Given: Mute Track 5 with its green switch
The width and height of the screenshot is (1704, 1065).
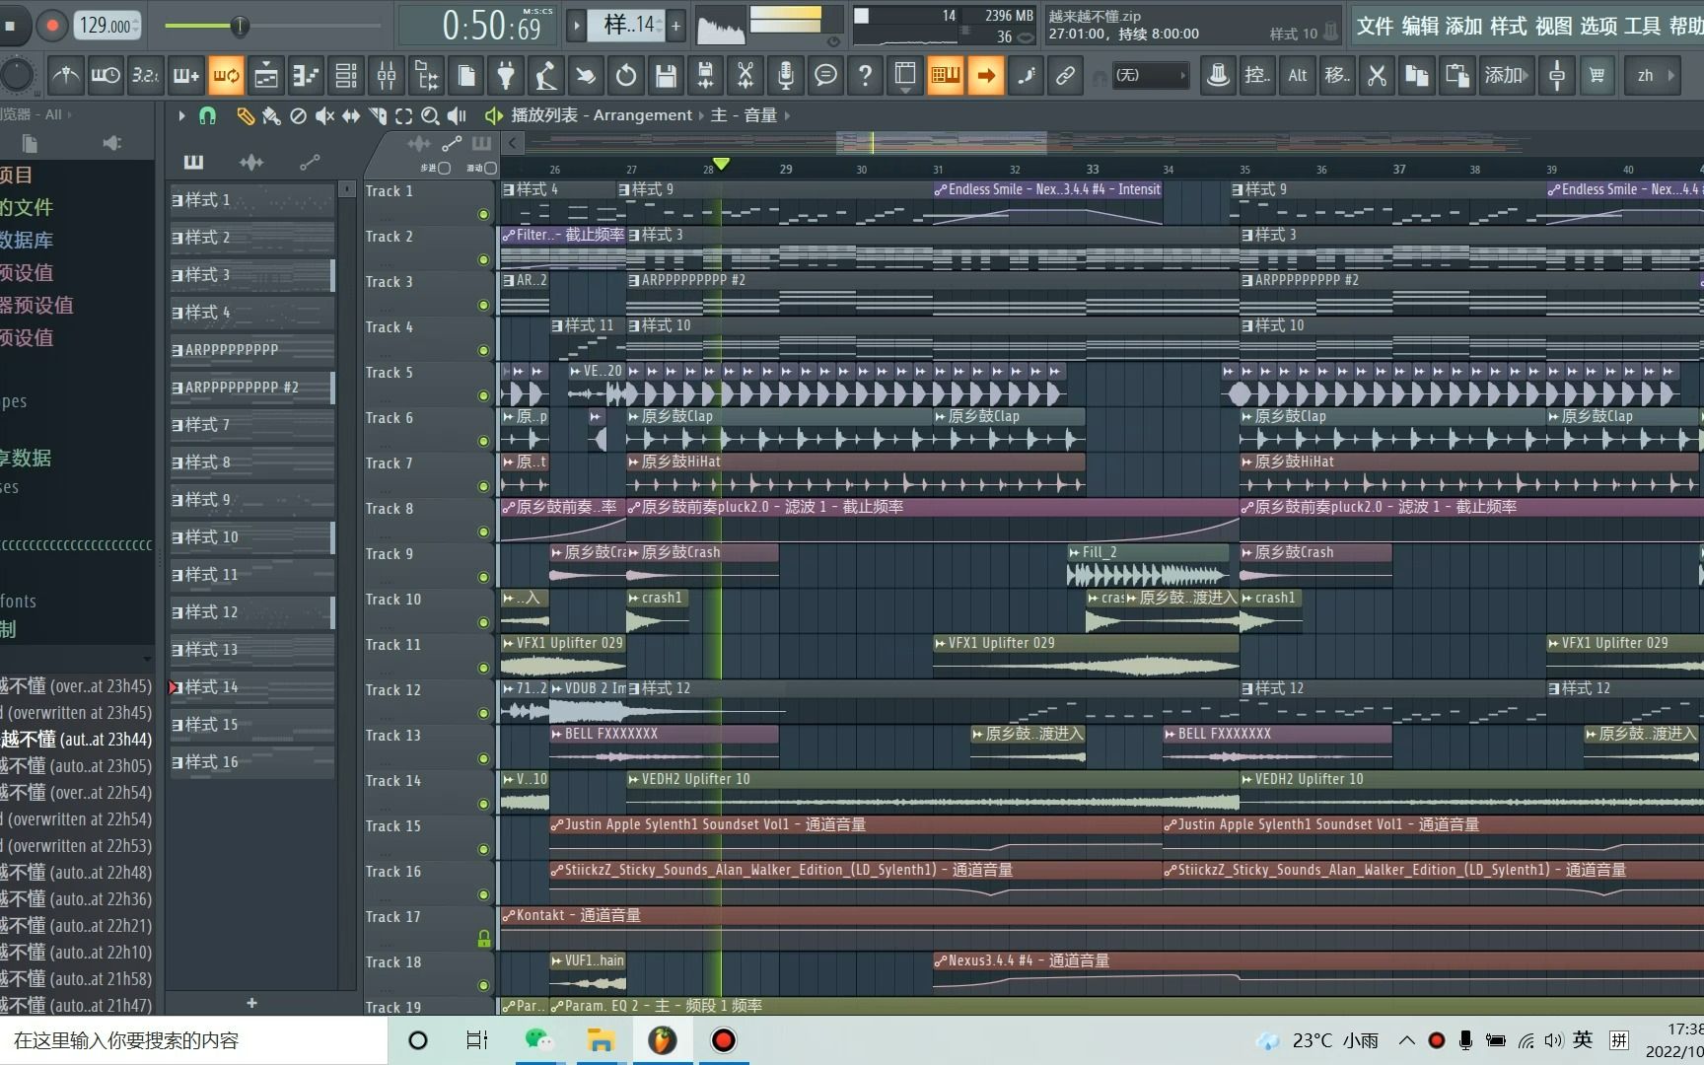Looking at the screenshot, I should [483, 395].
